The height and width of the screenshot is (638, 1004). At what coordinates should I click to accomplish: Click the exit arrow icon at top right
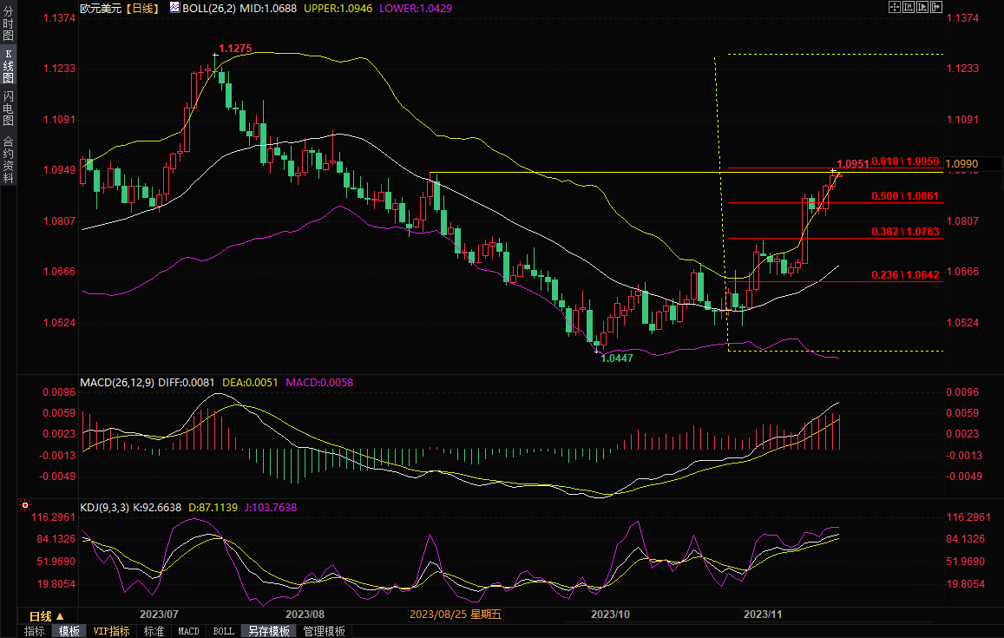[936, 7]
